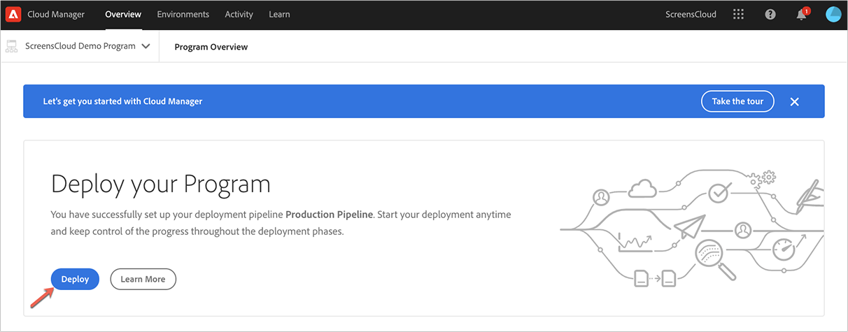Open the notifications bell icon

pos(802,14)
